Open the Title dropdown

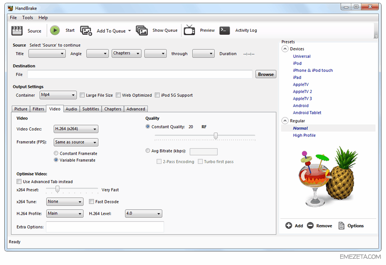tap(47, 53)
